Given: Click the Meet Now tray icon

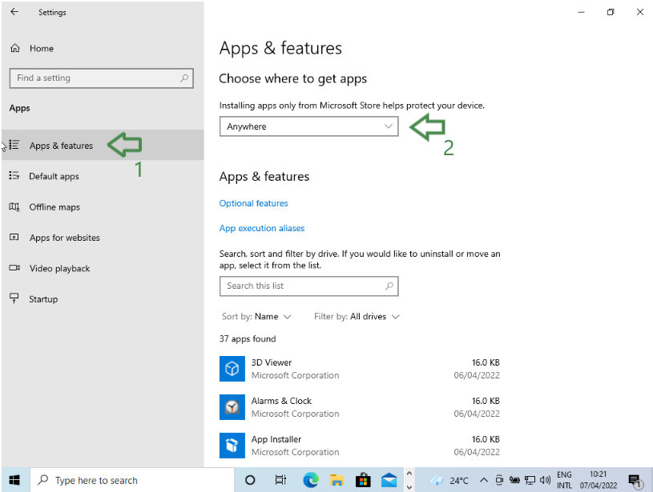Looking at the screenshot, I should point(499,480).
